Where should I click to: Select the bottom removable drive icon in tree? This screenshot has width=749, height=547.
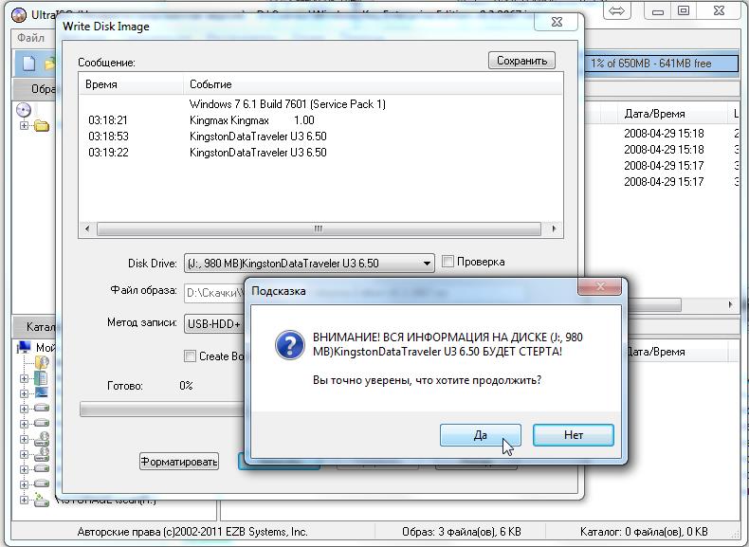pyautogui.click(x=42, y=499)
